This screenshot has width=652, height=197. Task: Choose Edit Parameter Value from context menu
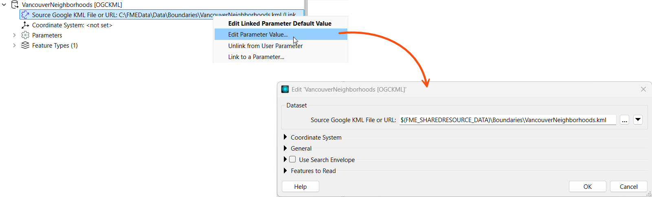tap(258, 35)
